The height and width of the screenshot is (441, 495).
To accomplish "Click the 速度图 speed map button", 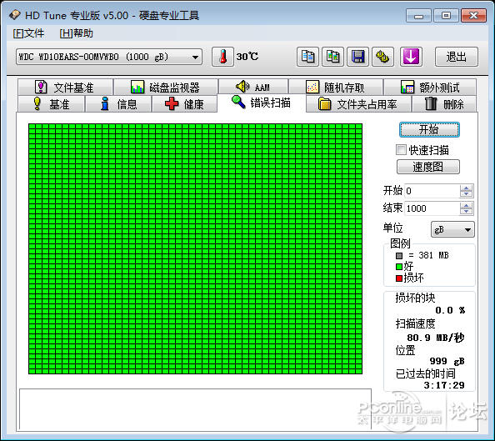I will pos(428,167).
